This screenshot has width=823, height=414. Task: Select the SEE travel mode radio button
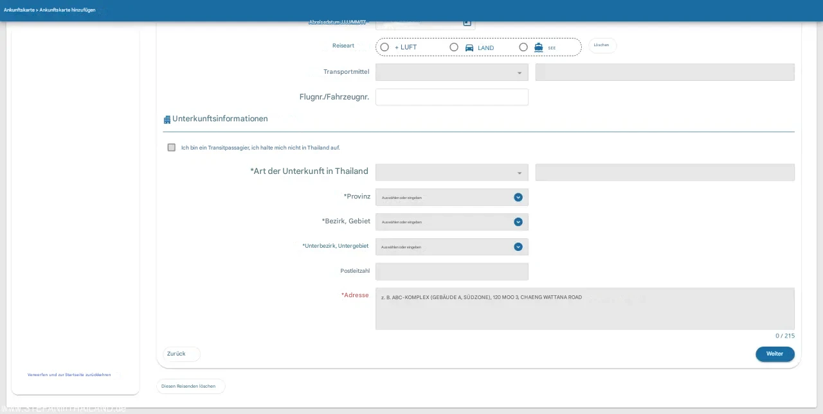click(x=523, y=47)
